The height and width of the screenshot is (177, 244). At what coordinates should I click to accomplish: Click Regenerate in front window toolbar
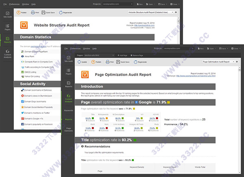tap(140, 62)
